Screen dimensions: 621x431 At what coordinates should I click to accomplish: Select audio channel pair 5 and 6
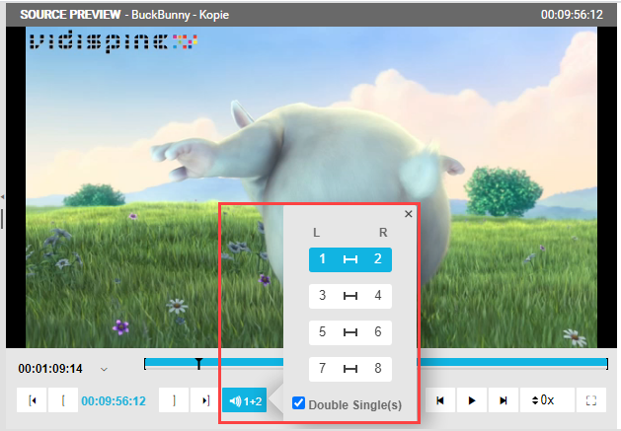pyautogui.click(x=350, y=332)
